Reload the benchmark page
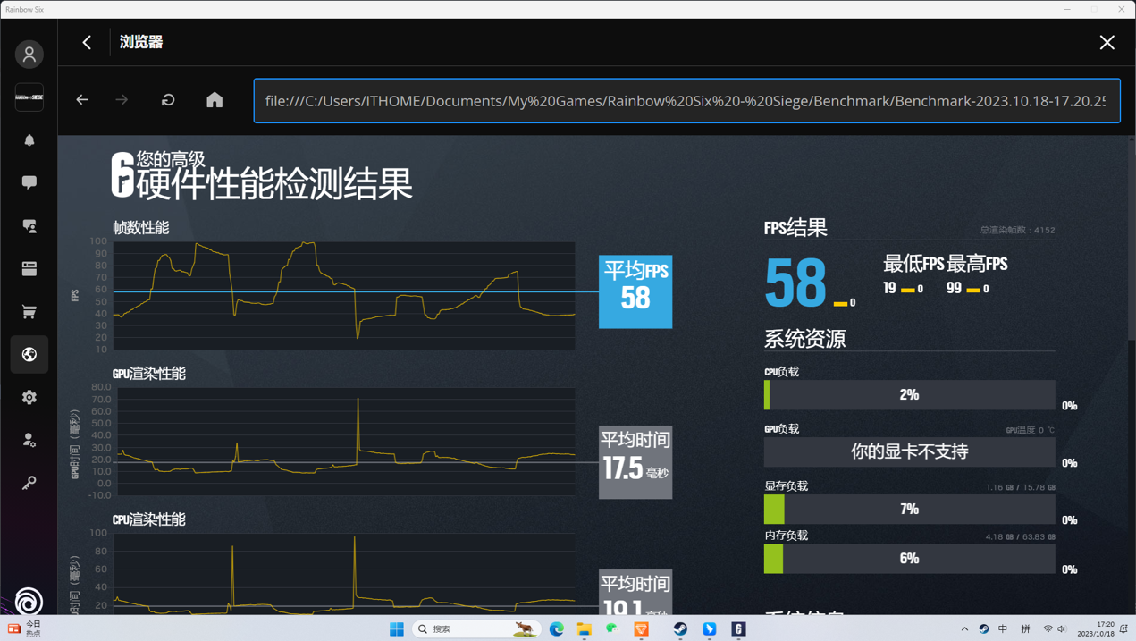The image size is (1136, 641). click(x=168, y=100)
